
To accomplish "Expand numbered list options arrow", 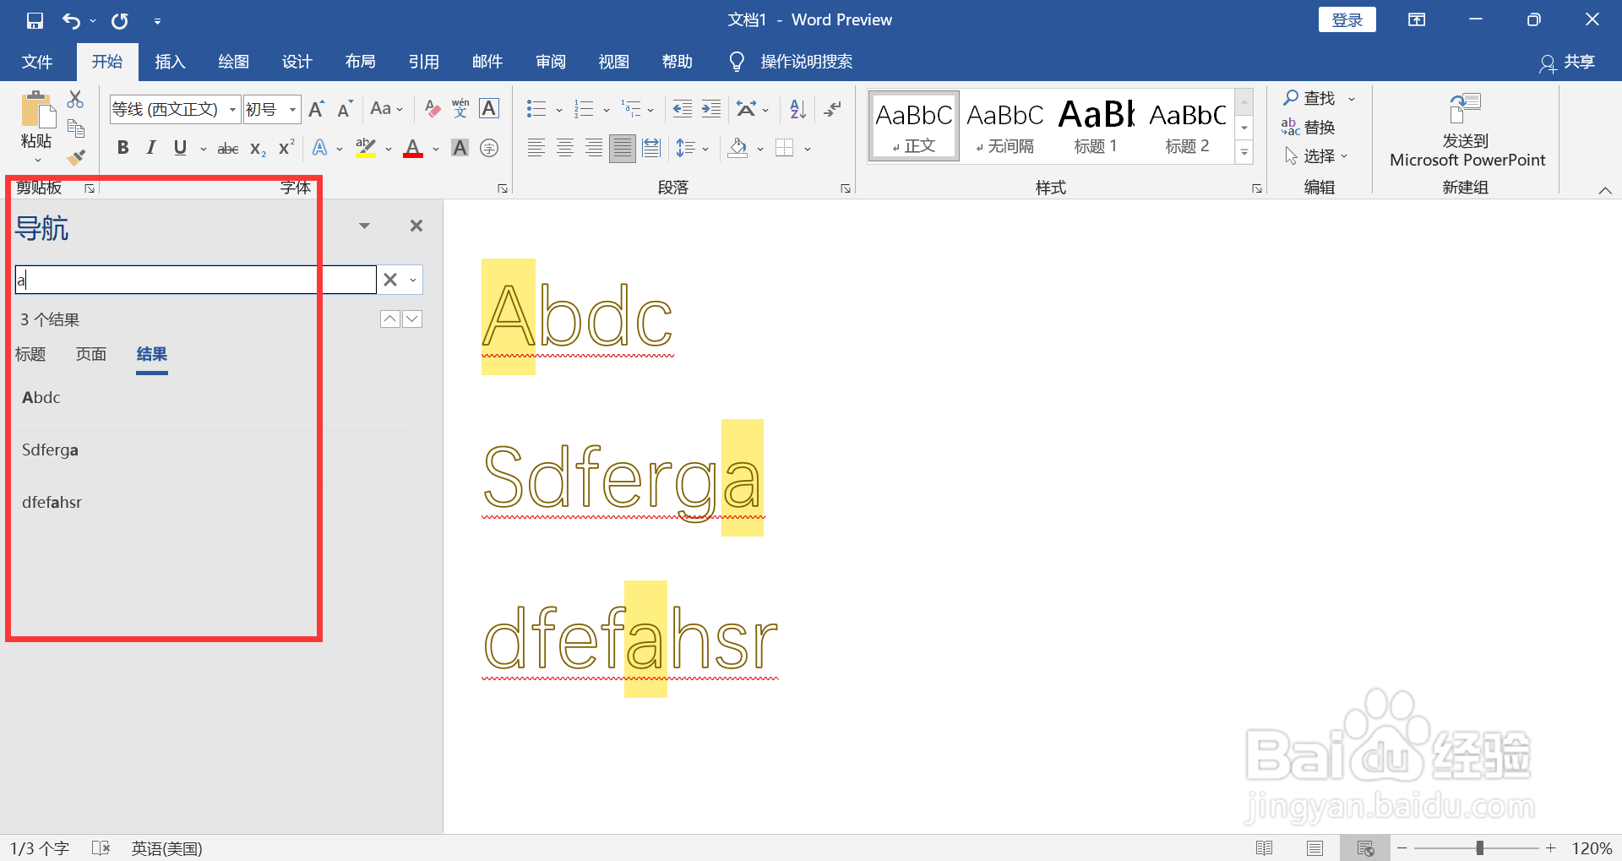I will [607, 110].
